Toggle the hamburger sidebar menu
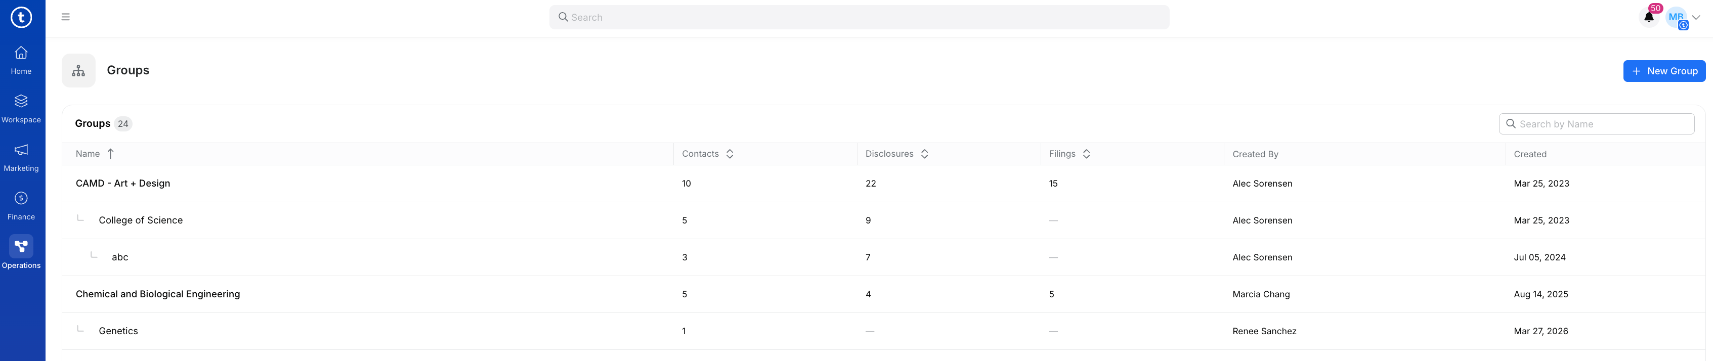Viewport: 1713px width, 361px height. coord(65,17)
